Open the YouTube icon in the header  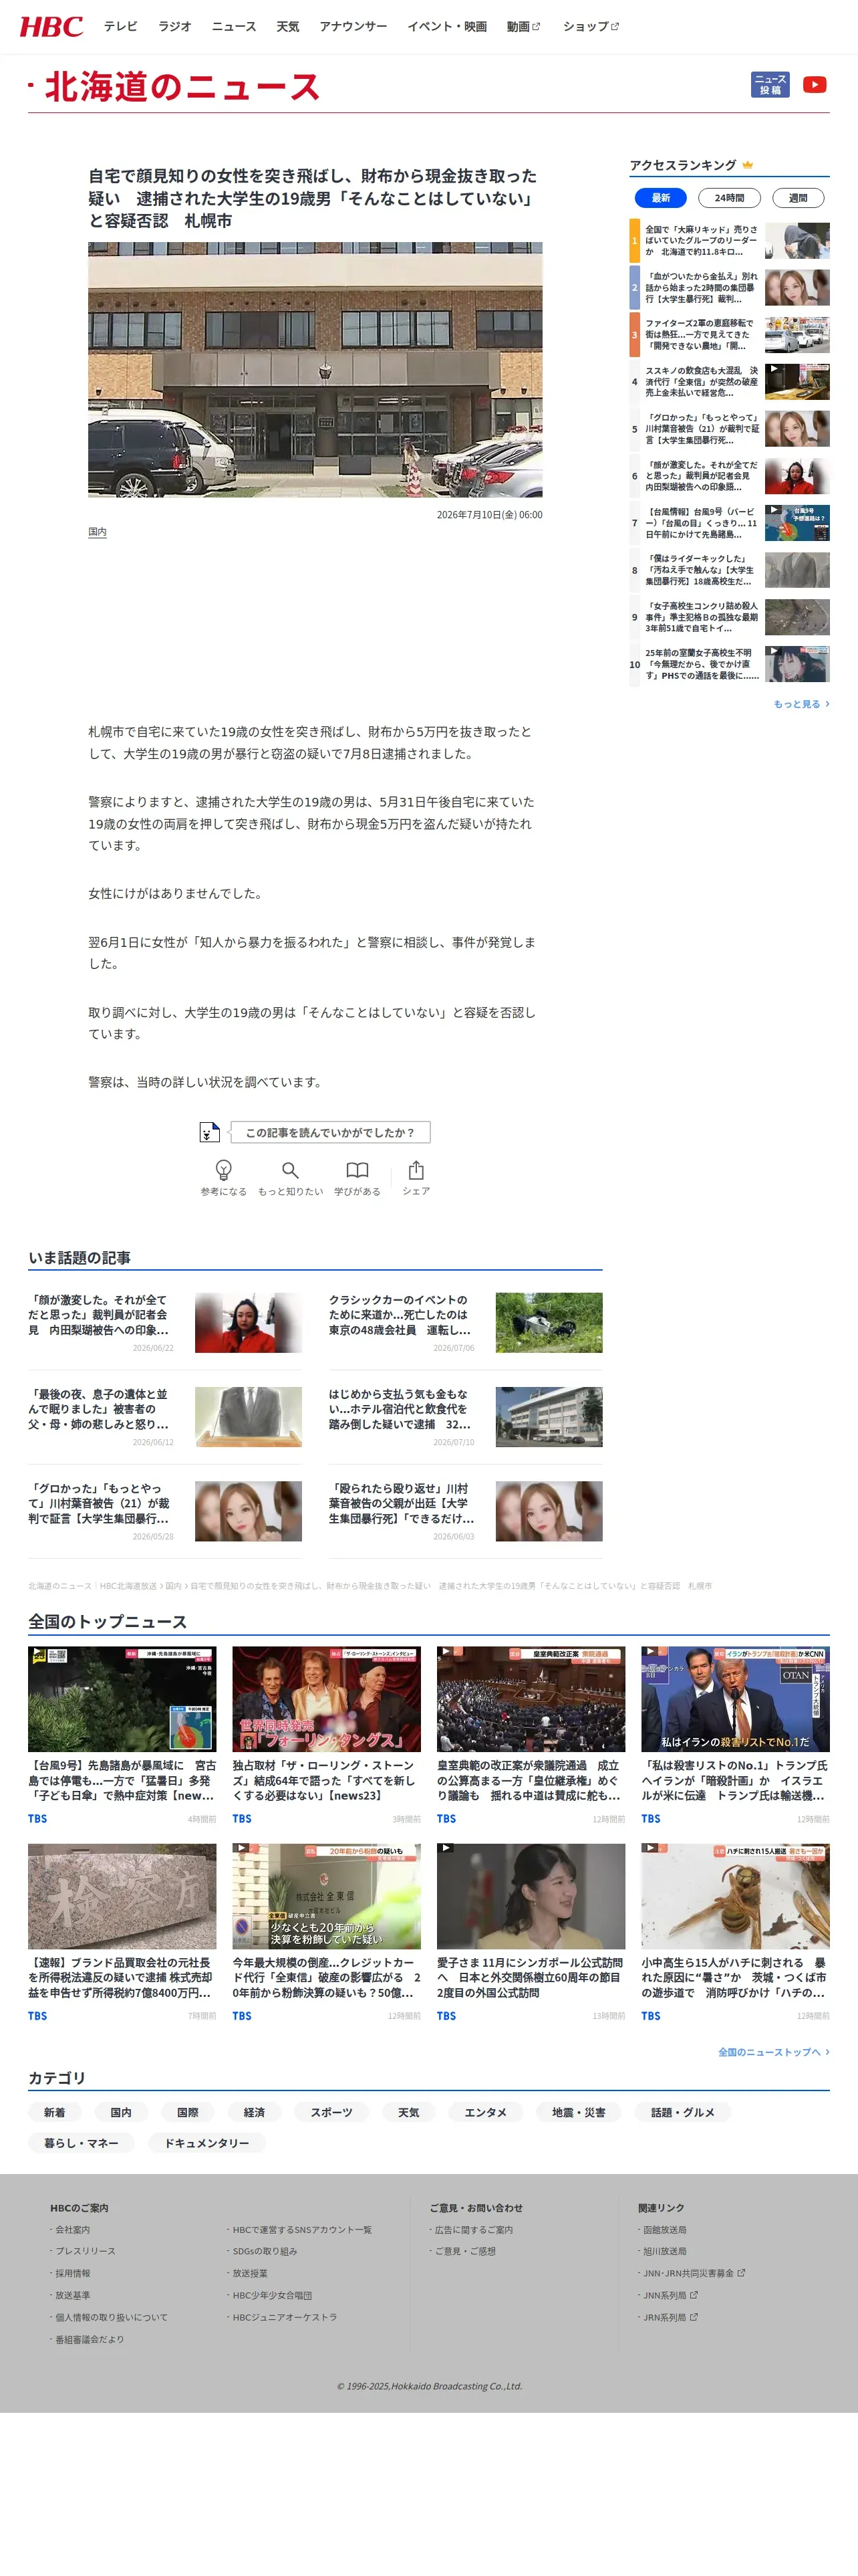(x=815, y=85)
